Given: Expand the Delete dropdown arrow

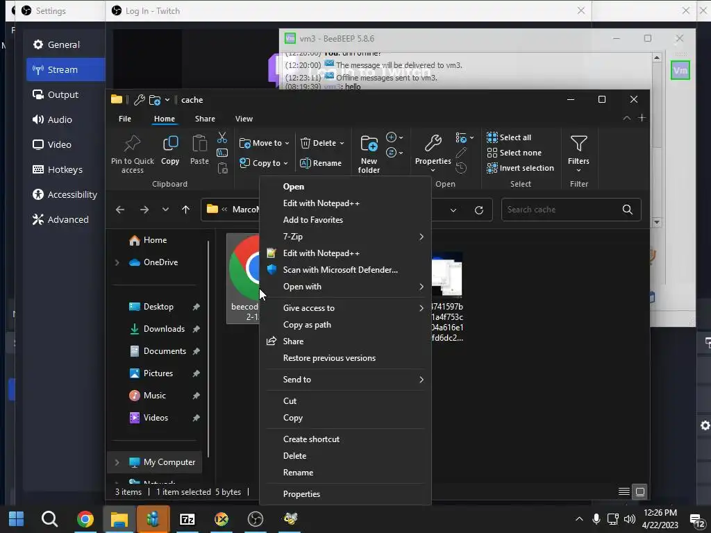Looking at the screenshot, I should [342, 143].
